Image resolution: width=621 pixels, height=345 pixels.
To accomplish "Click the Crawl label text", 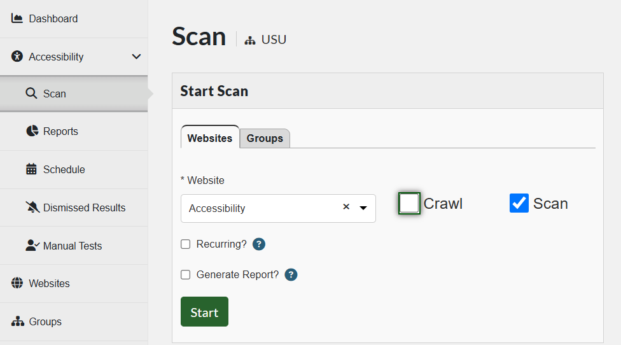I will (443, 204).
